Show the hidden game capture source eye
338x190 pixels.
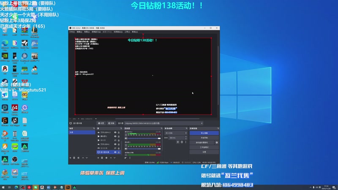115,148
